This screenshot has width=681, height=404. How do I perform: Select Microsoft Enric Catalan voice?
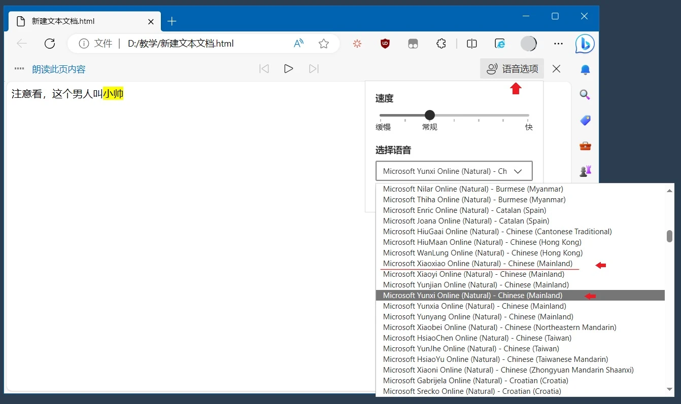pos(520,210)
